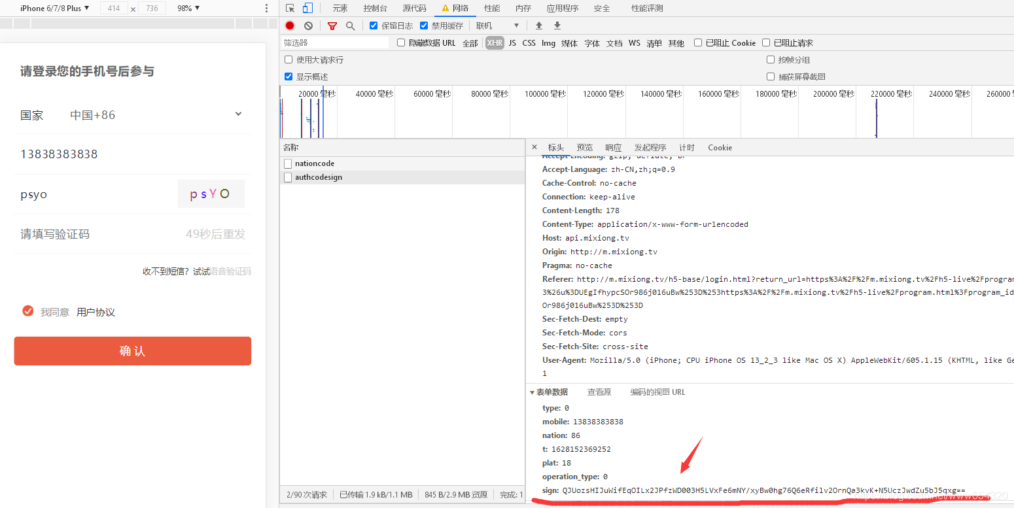This screenshot has width=1014, height=508.
Task: Click the network filter (筛选器) input
Action: pos(334,42)
